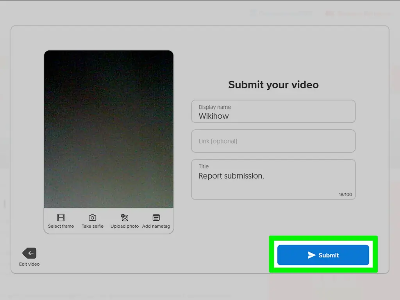This screenshot has width=400, height=300.
Task: Click the Select frame filmstrip icon
Action: (x=61, y=218)
